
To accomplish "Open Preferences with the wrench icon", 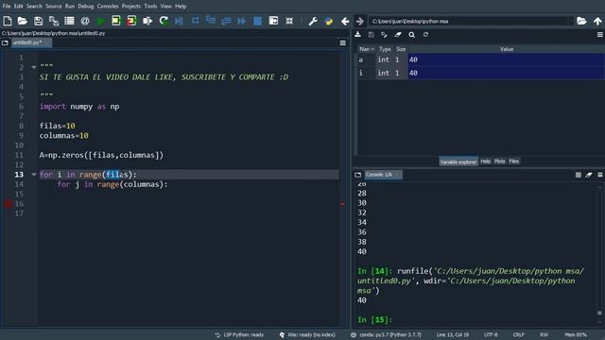I will pyautogui.click(x=313, y=21).
